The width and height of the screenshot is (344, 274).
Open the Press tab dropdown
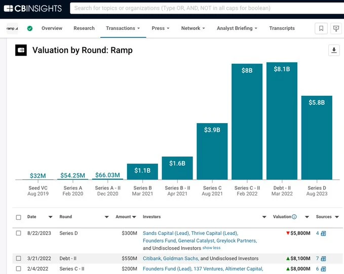tap(161, 28)
